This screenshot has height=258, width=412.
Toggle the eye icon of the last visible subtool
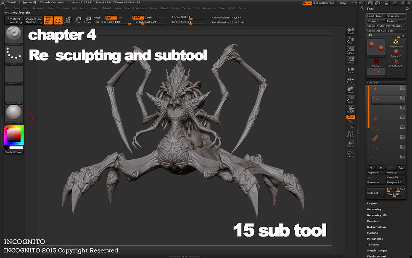[x=402, y=156]
